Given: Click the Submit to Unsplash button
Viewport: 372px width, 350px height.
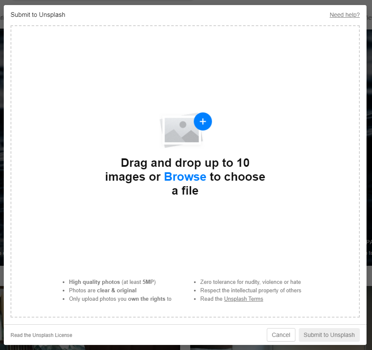Looking at the screenshot, I should 329,335.
